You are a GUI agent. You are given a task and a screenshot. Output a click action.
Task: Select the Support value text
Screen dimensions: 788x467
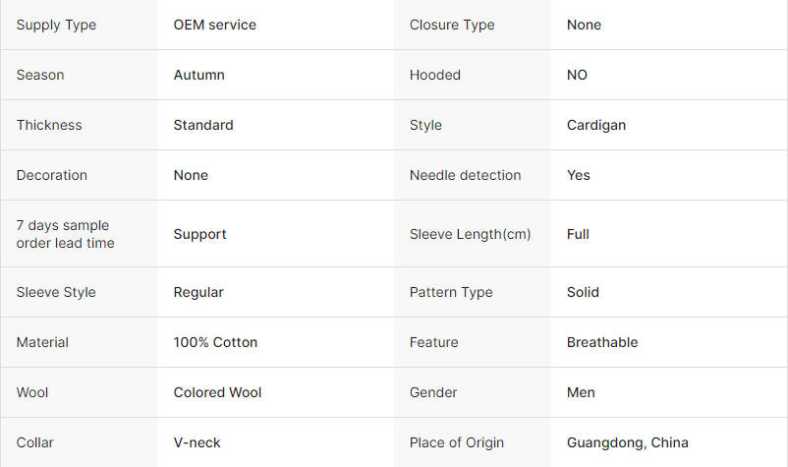click(199, 234)
